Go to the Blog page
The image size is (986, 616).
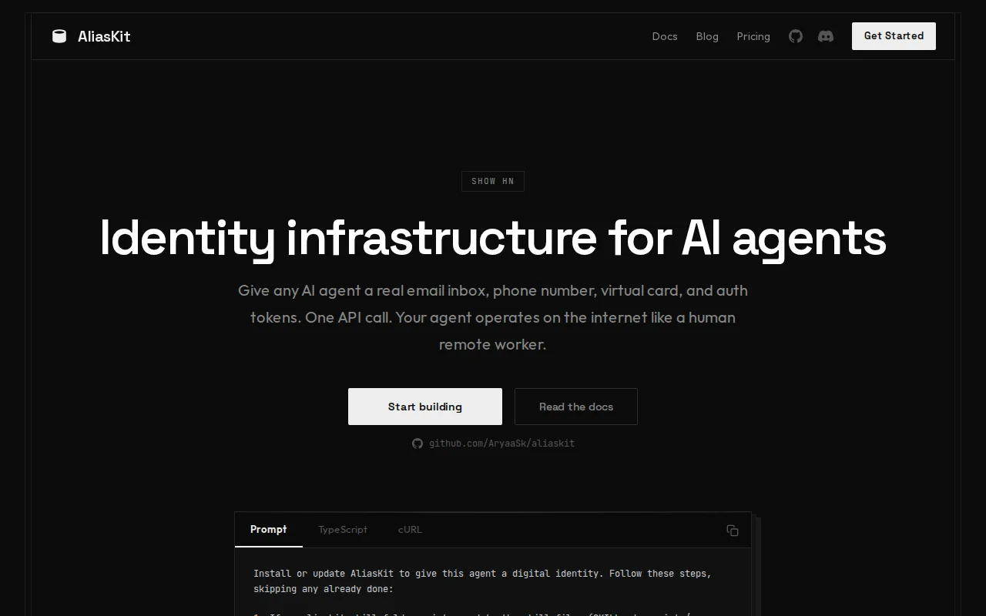[707, 36]
